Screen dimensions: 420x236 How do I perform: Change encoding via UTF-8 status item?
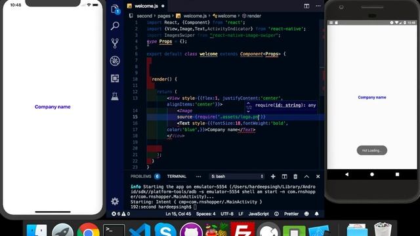pos(227,214)
